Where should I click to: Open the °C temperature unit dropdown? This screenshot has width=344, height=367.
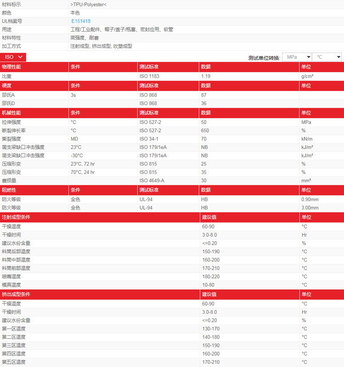coord(327,57)
